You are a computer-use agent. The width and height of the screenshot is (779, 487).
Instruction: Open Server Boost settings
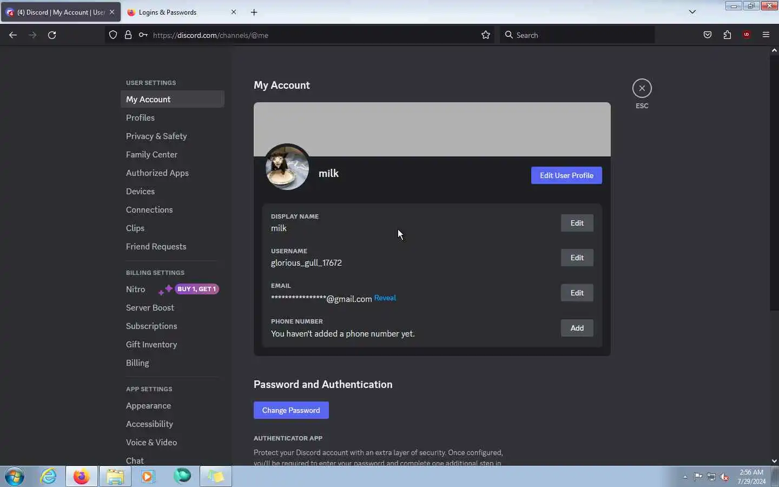[172, 307]
